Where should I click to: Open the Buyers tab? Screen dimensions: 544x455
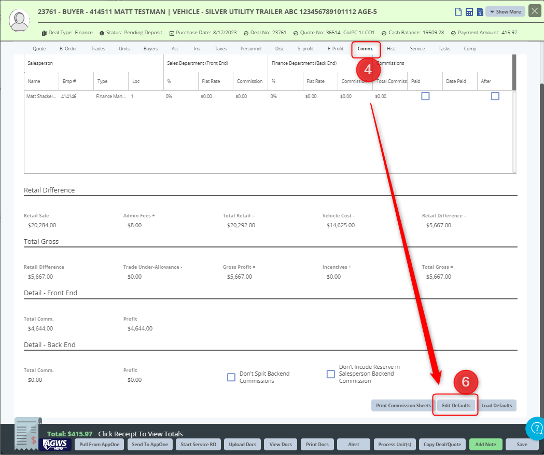pyautogui.click(x=150, y=49)
